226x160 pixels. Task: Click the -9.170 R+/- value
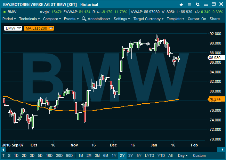tap(107, 12)
